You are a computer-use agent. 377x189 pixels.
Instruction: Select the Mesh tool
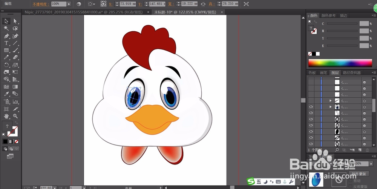coord(6,86)
